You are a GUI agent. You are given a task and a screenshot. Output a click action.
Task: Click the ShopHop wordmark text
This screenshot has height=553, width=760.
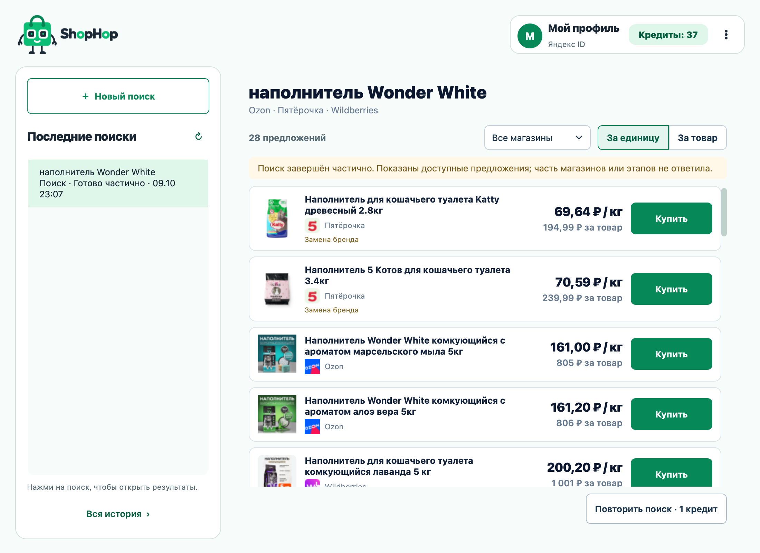89,34
